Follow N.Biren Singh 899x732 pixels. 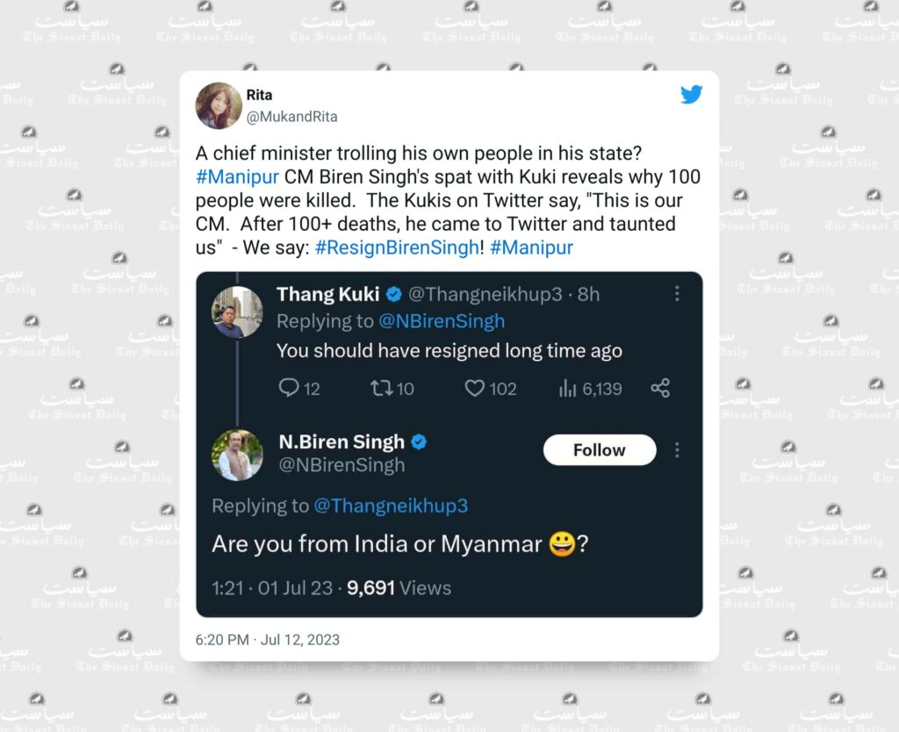pyautogui.click(x=600, y=450)
